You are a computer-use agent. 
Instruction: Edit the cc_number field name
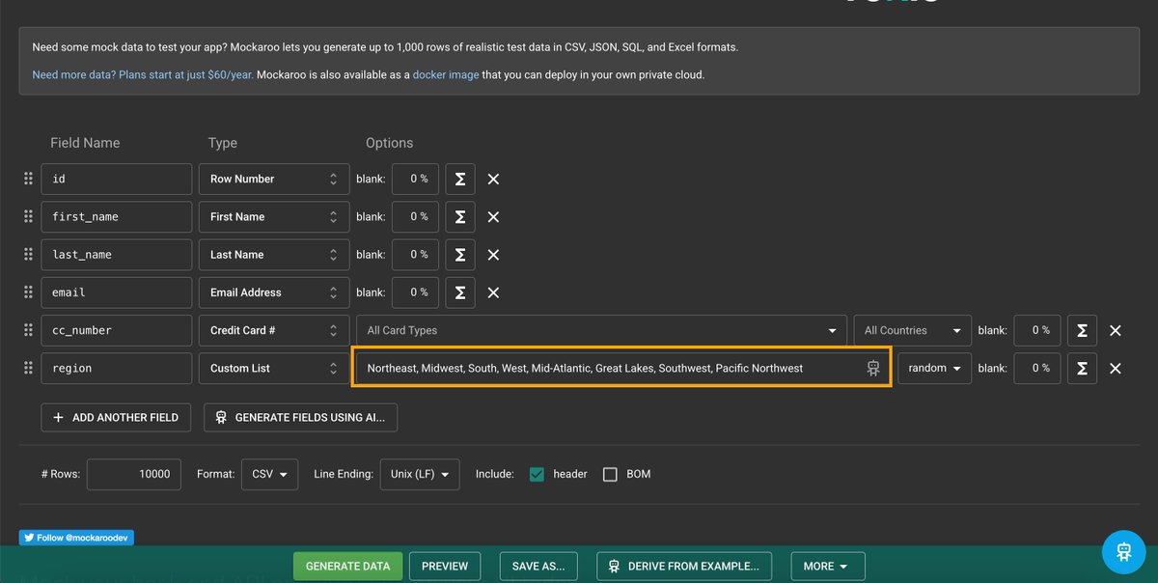click(x=117, y=330)
